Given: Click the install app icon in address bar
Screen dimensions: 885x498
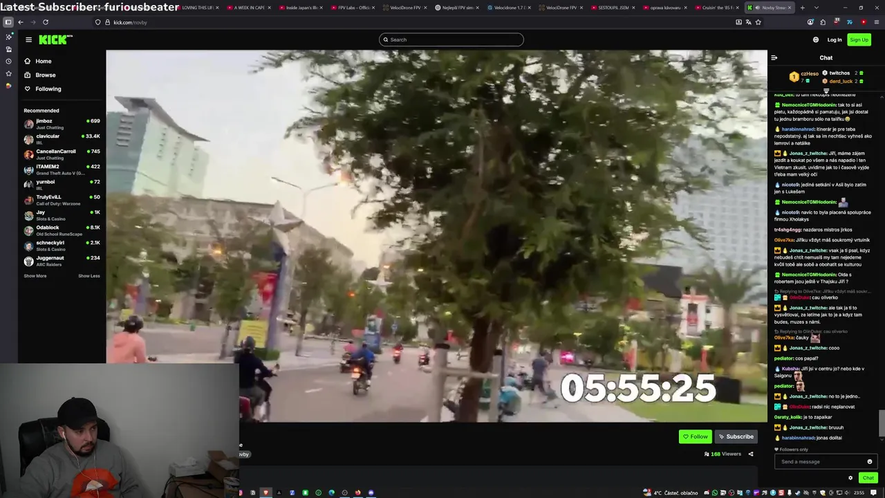Looking at the screenshot, I should coord(738,22).
